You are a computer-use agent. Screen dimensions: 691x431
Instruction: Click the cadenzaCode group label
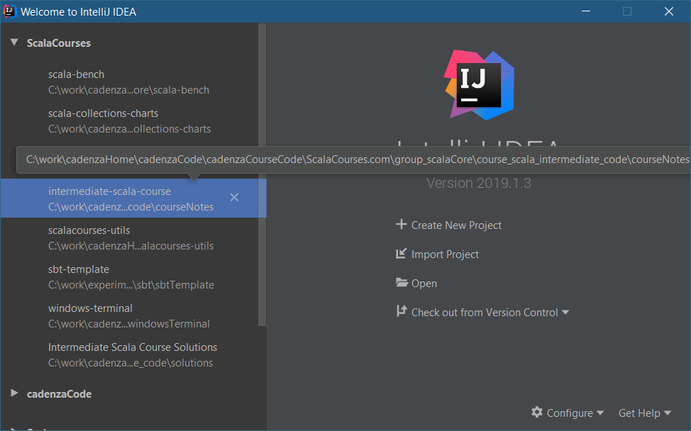[x=59, y=393]
